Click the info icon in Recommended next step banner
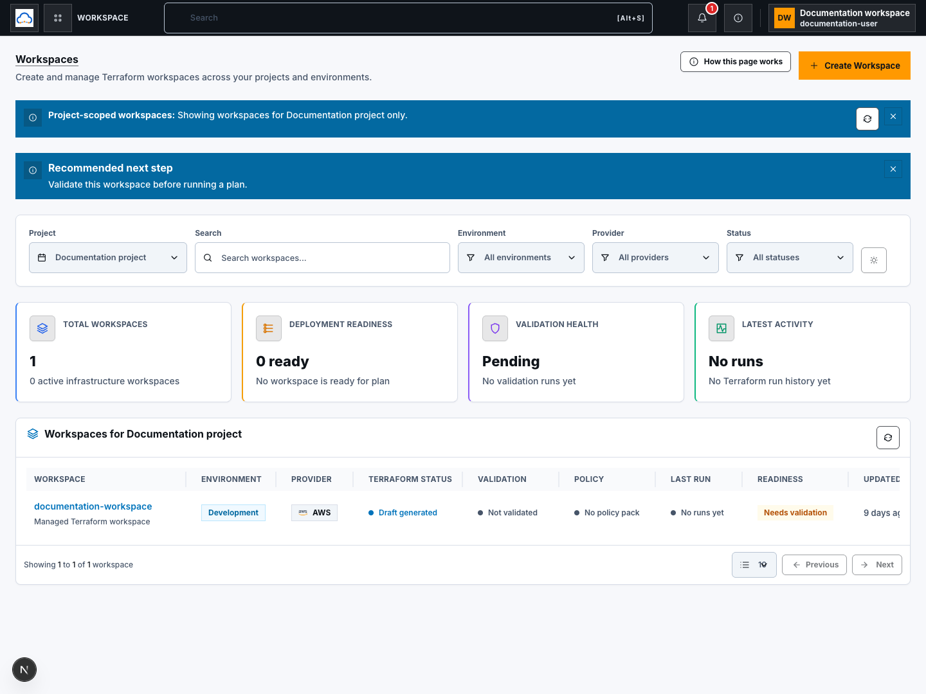926x694 pixels. 33,170
